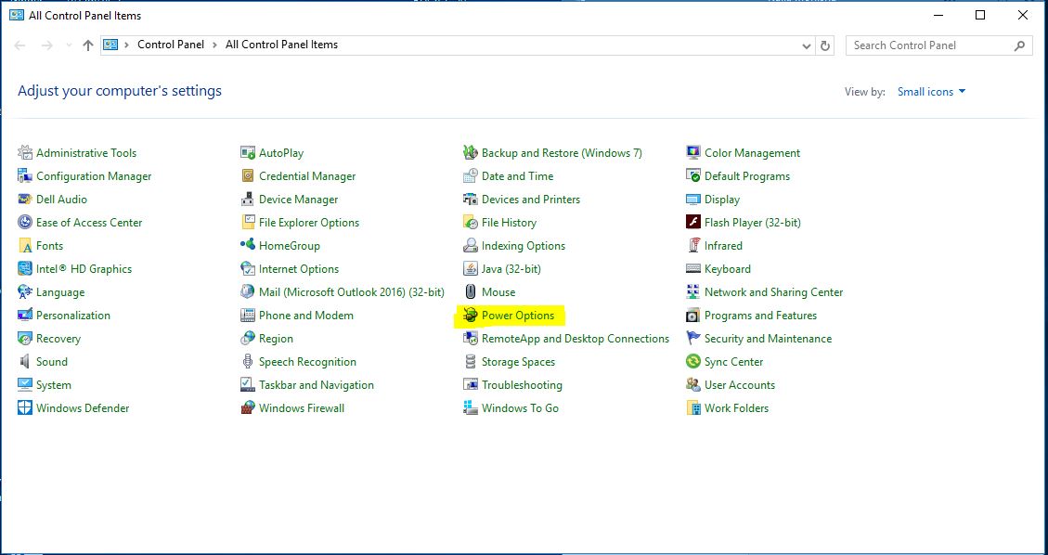Navigate to Control Panel via breadcrumb
1048x555 pixels.
pos(171,45)
